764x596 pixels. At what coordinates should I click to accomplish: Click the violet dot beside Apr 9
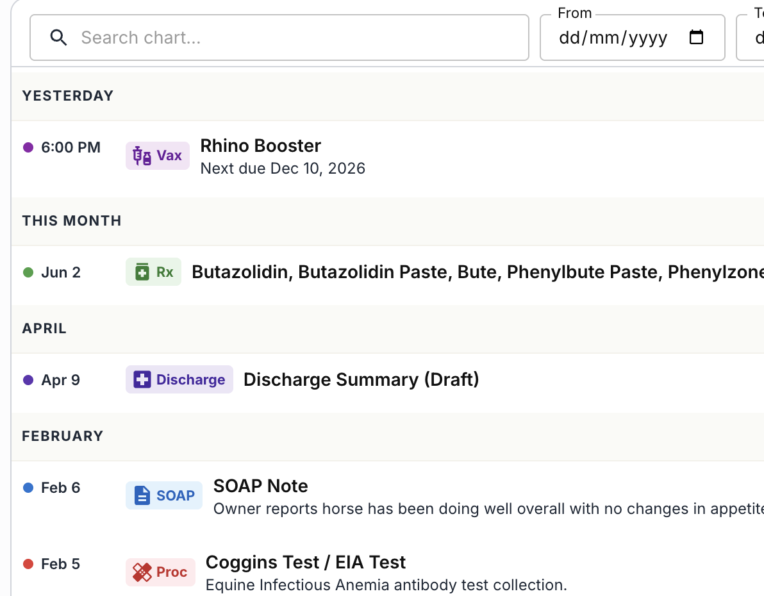point(28,380)
